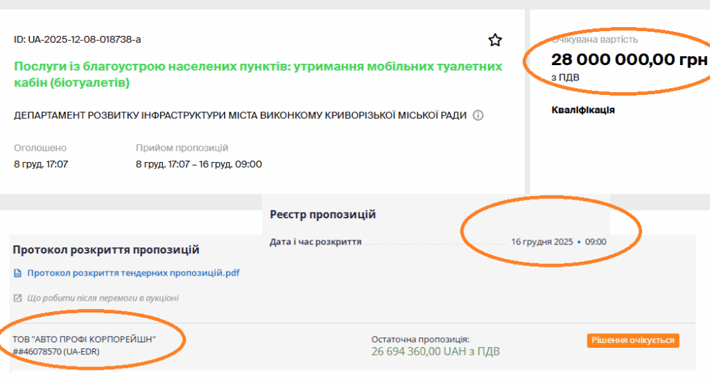Select the 'Кваліфікація' status label
The image size is (710, 381).
[583, 110]
